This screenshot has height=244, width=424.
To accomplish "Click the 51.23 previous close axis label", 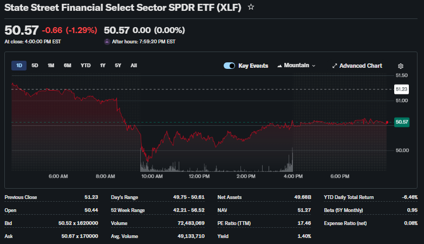I will point(401,89).
